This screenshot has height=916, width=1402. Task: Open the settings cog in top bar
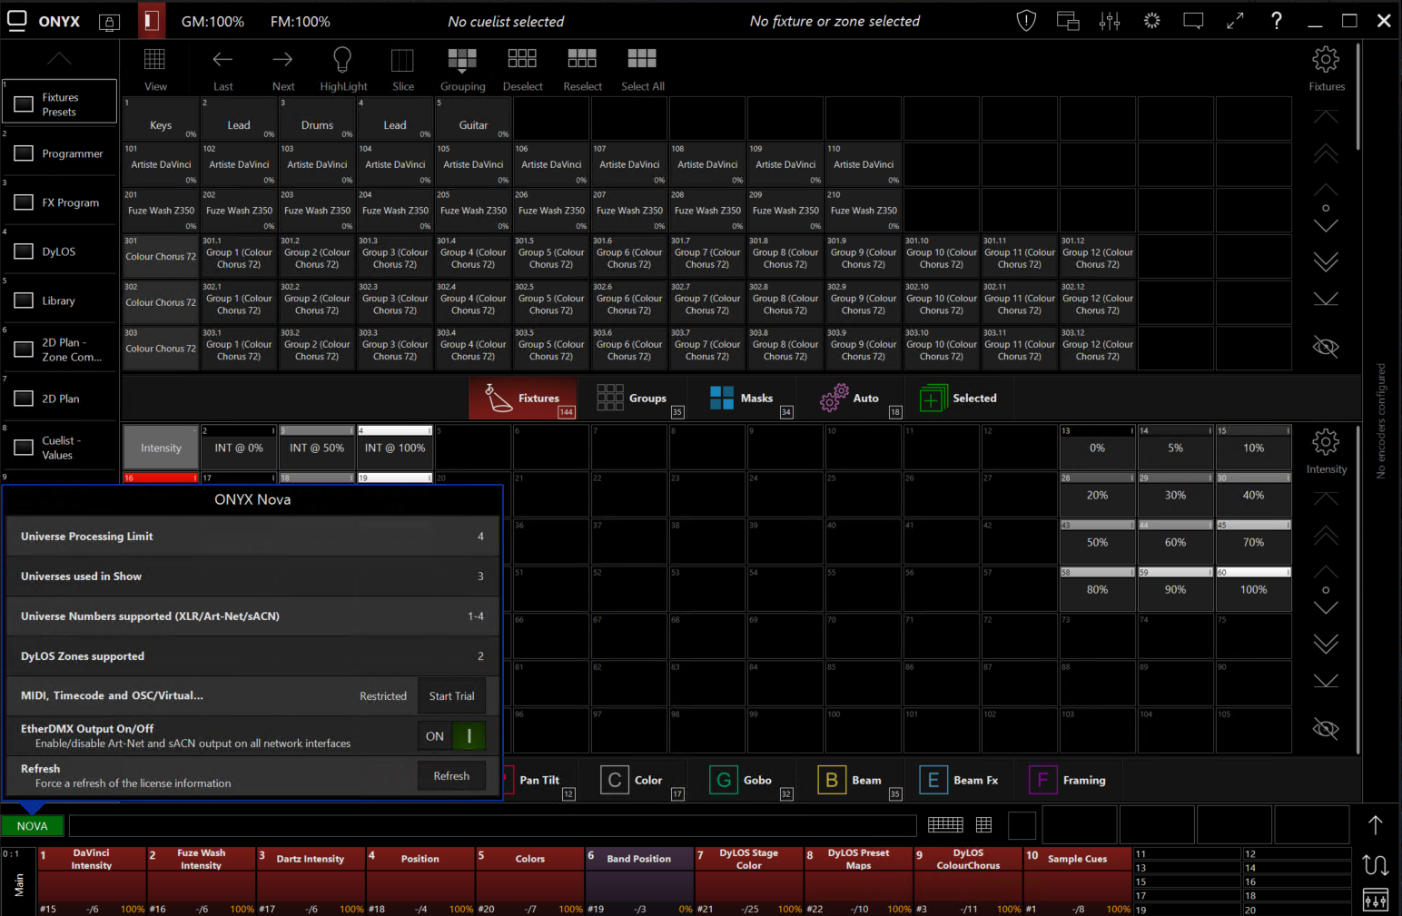1151,21
